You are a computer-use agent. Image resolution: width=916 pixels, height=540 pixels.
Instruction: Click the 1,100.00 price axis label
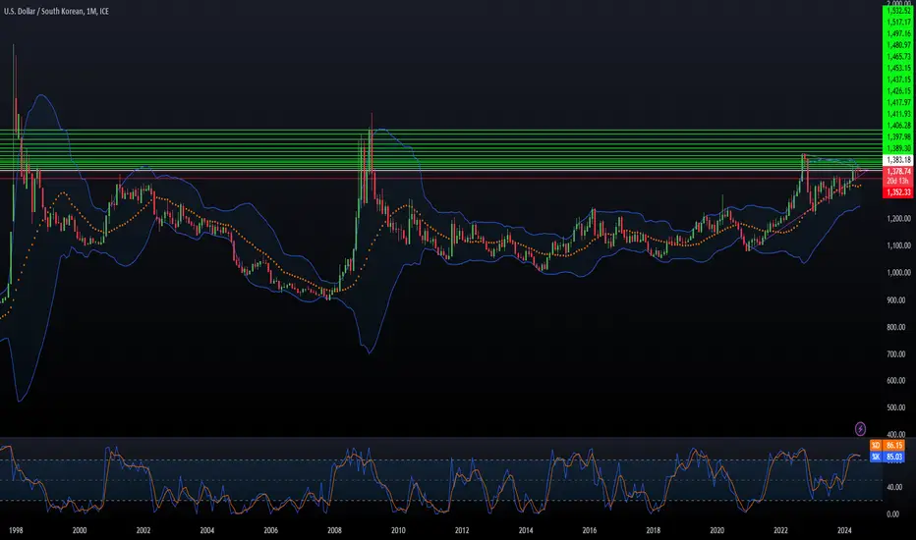pyautogui.click(x=898, y=245)
